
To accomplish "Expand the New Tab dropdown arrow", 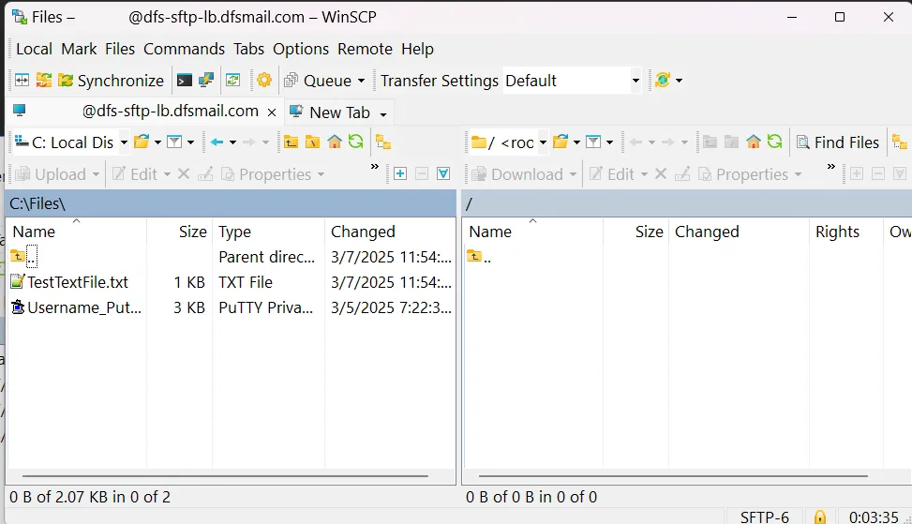I will pyautogui.click(x=383, y=114).
